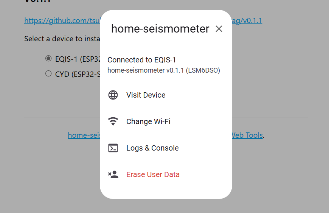Click the Wi-Fi signal icon
This screenshot has height=213, width=329.
[x=113, y=121]
